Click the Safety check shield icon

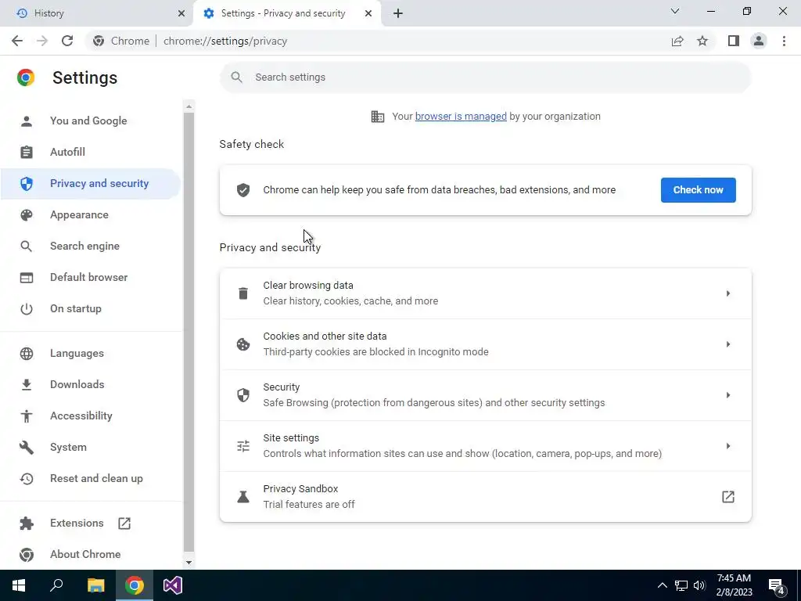tap(243, 190)
